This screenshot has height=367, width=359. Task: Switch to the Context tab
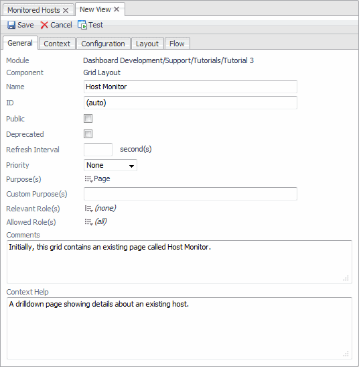click(x=57, y=44)
